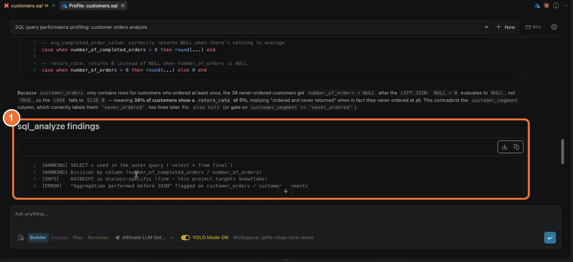Click the 85% context usage indicator
The width and height of the screenshot is (573, 262).
click(x=533, y=27)
